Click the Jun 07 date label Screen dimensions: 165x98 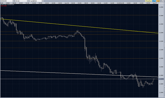click(x=155, y=3)
